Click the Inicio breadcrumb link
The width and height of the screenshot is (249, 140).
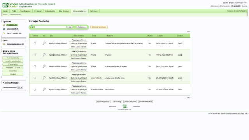[x=5, y=15]
